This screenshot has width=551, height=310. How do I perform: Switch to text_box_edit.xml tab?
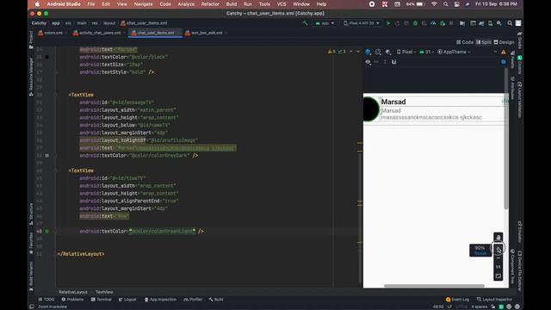207,33
